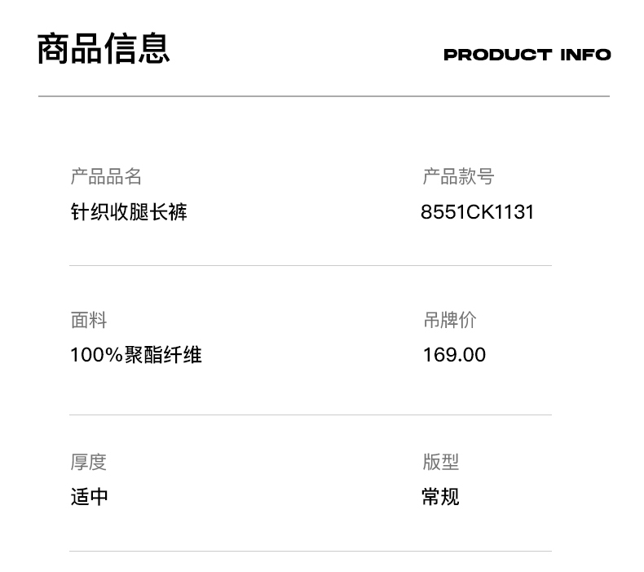Select the 产品品名 label
The height and width of the screenshot is (572, 644).
pos(106,176)
